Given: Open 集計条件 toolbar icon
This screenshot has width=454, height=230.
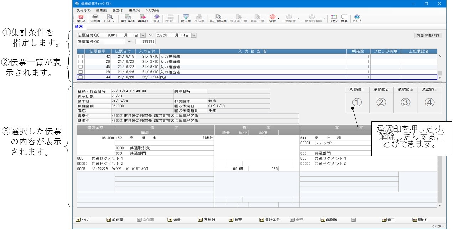Looking at the screenshot, I should pos(128,18).
